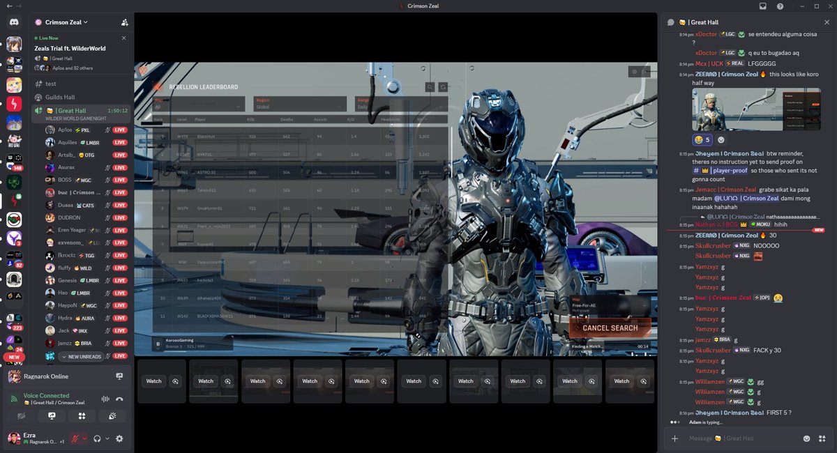Stream Ragnarok Online screen share icon
This screenshot has width=837, height=453.
(119, 376)
